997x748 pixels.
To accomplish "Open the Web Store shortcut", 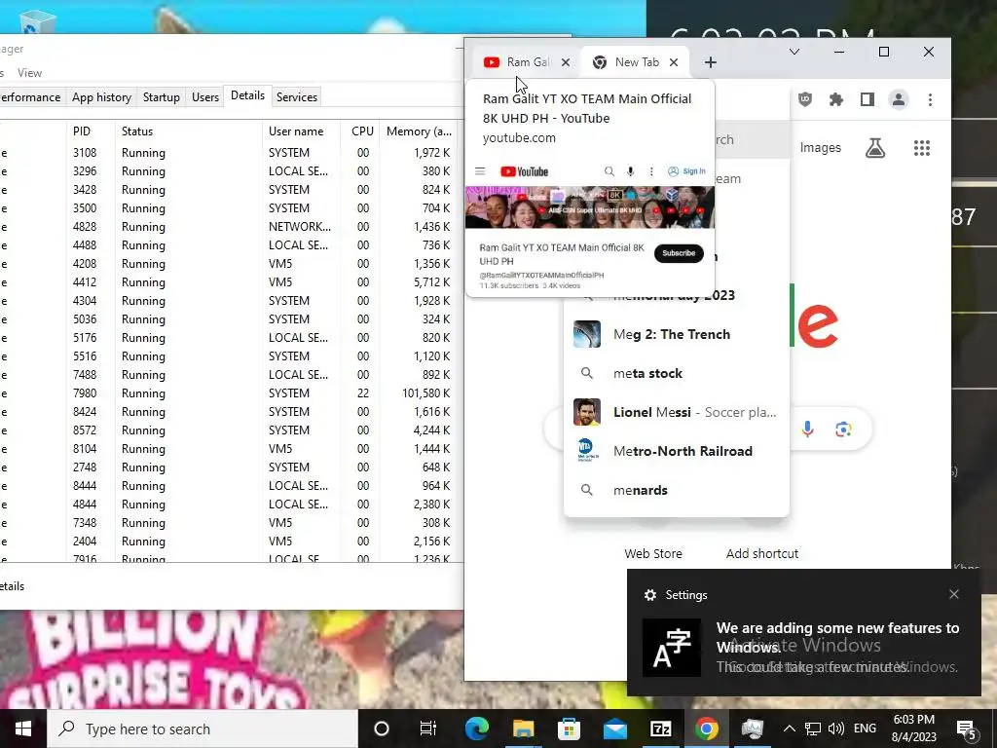I will click(x=653, y=553).
